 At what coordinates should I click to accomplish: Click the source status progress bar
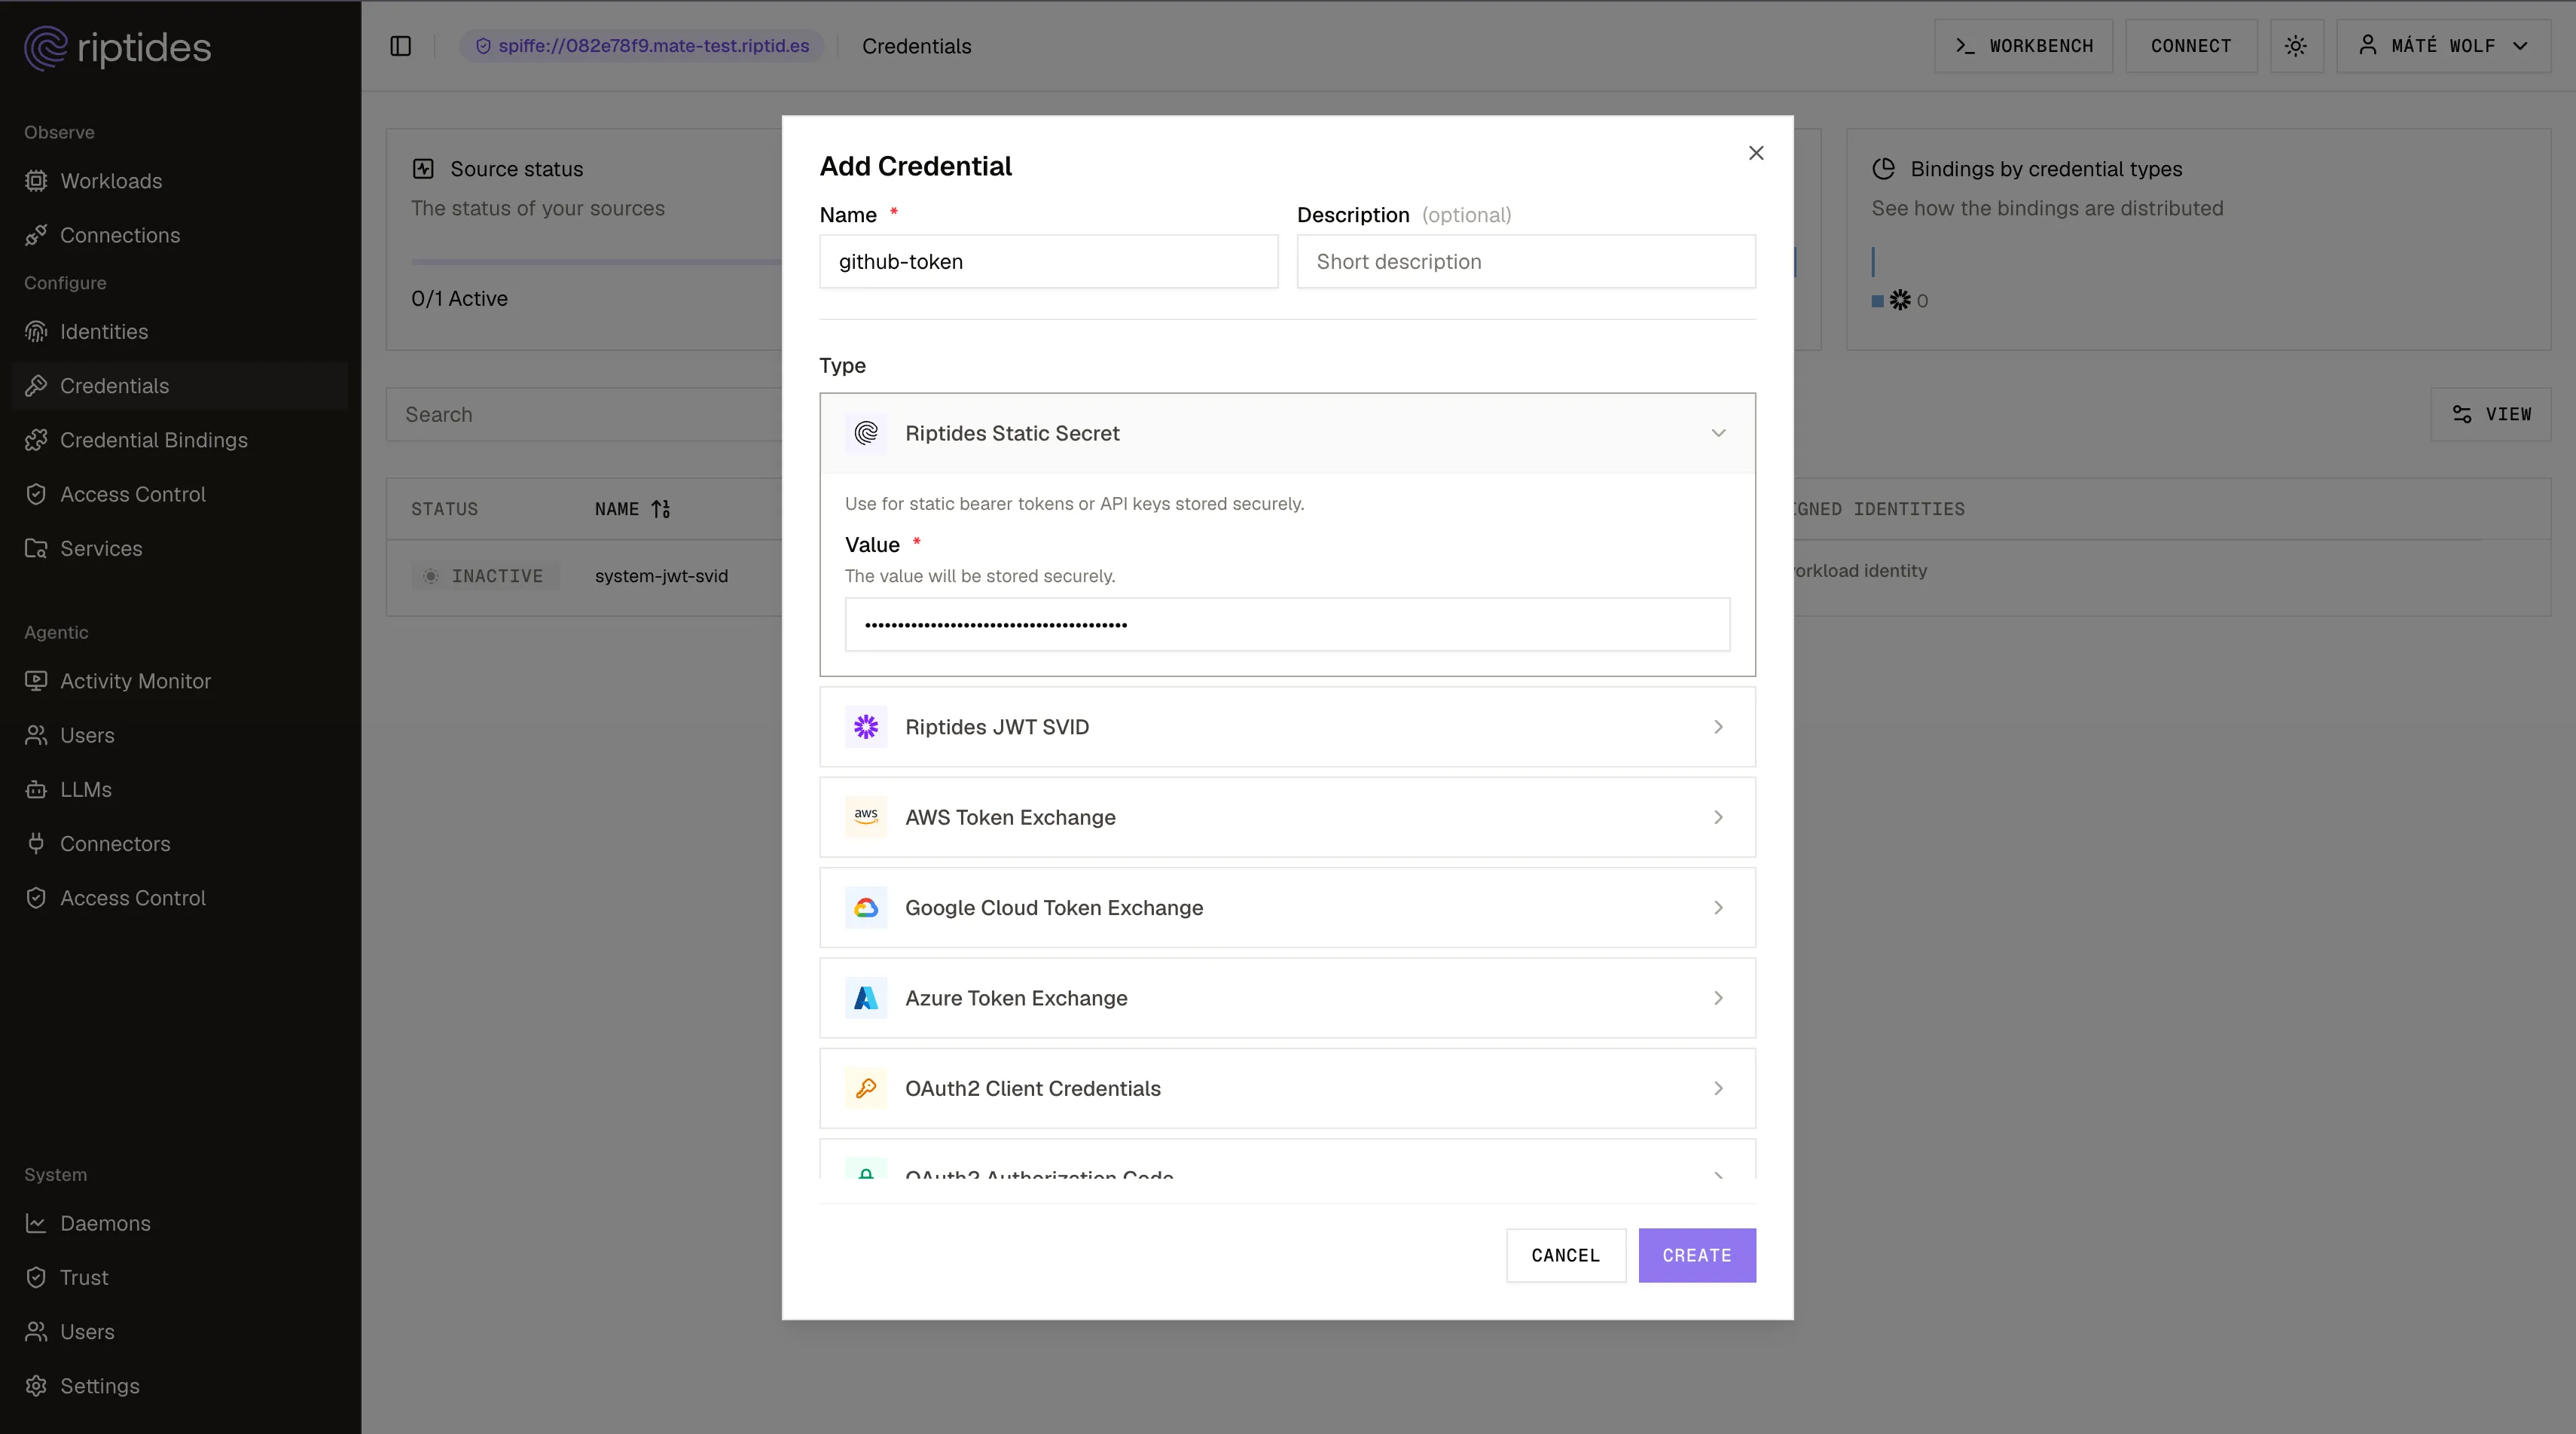point(597,262)
